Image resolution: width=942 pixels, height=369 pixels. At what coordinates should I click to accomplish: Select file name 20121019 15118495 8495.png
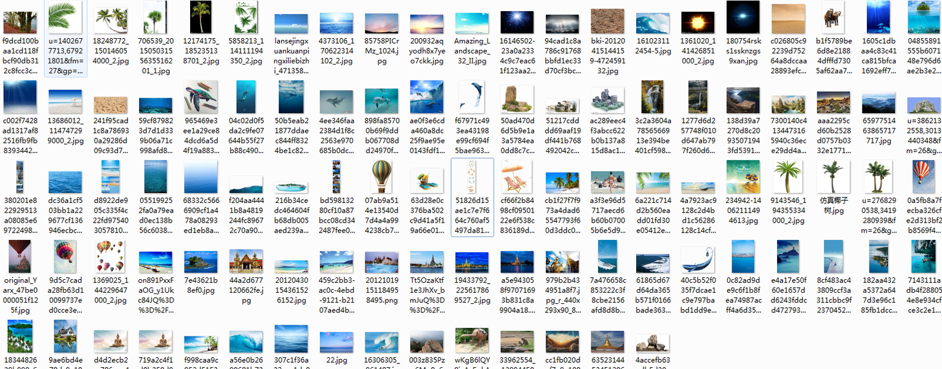tap(381, 290)
